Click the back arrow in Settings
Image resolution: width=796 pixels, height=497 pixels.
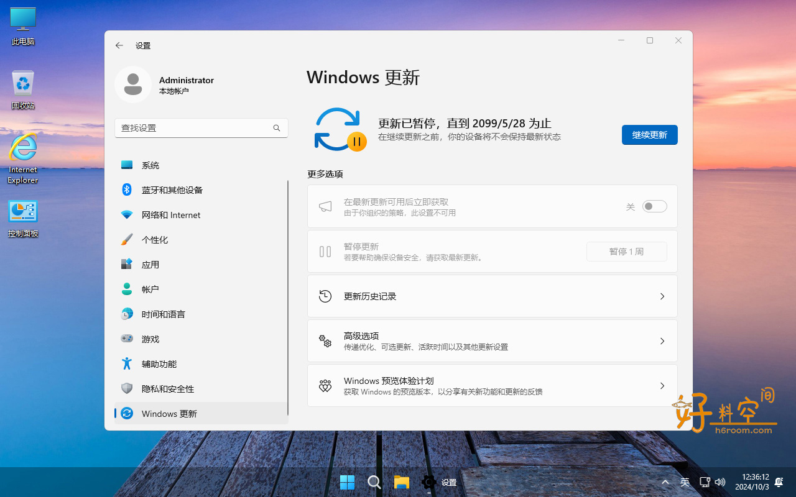119,45
